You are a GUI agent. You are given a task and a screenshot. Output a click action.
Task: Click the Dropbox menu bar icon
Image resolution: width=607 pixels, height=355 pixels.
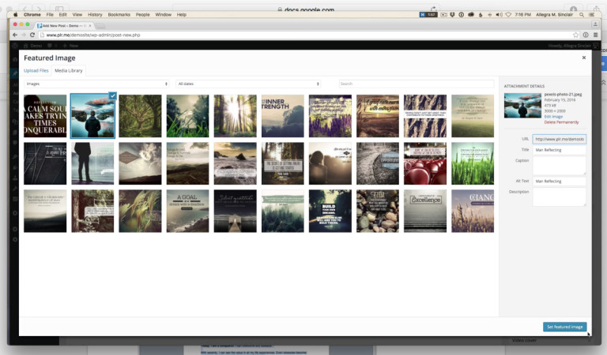[x=452, y=15]
